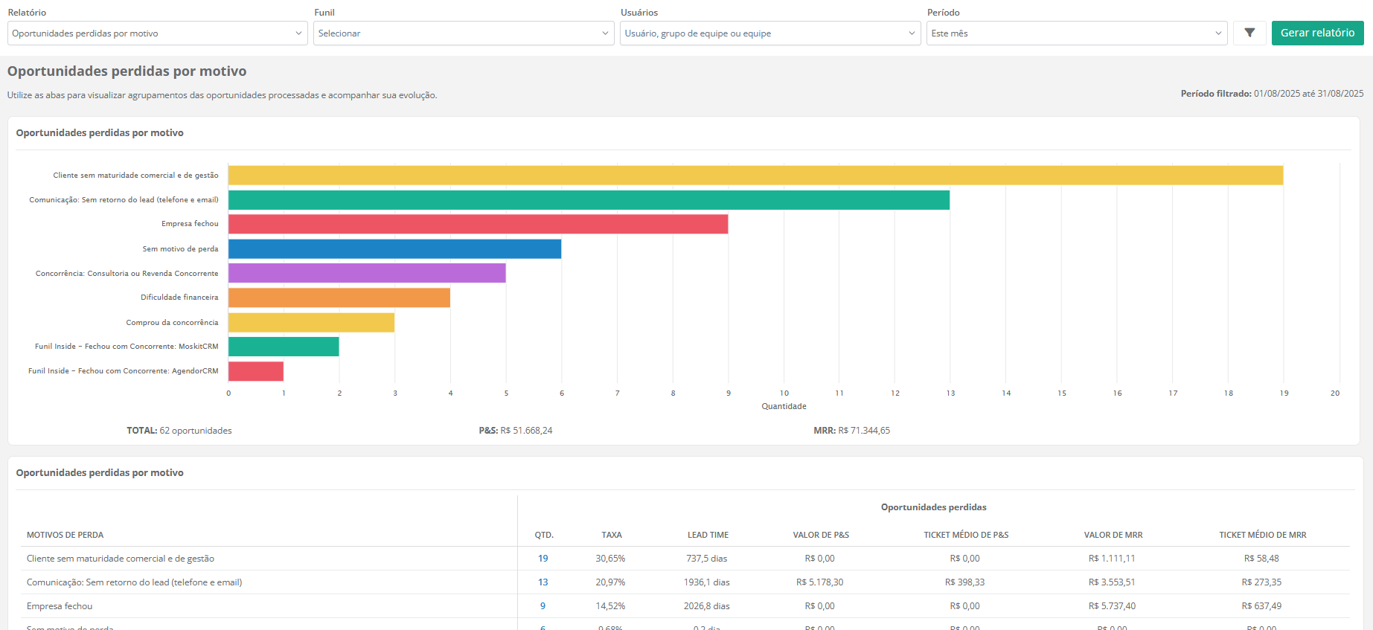Screen dimensions: 1373x630
Task: Click the yellow 'Cliente sem maturidade' bar
Action: tap(755, 176)
